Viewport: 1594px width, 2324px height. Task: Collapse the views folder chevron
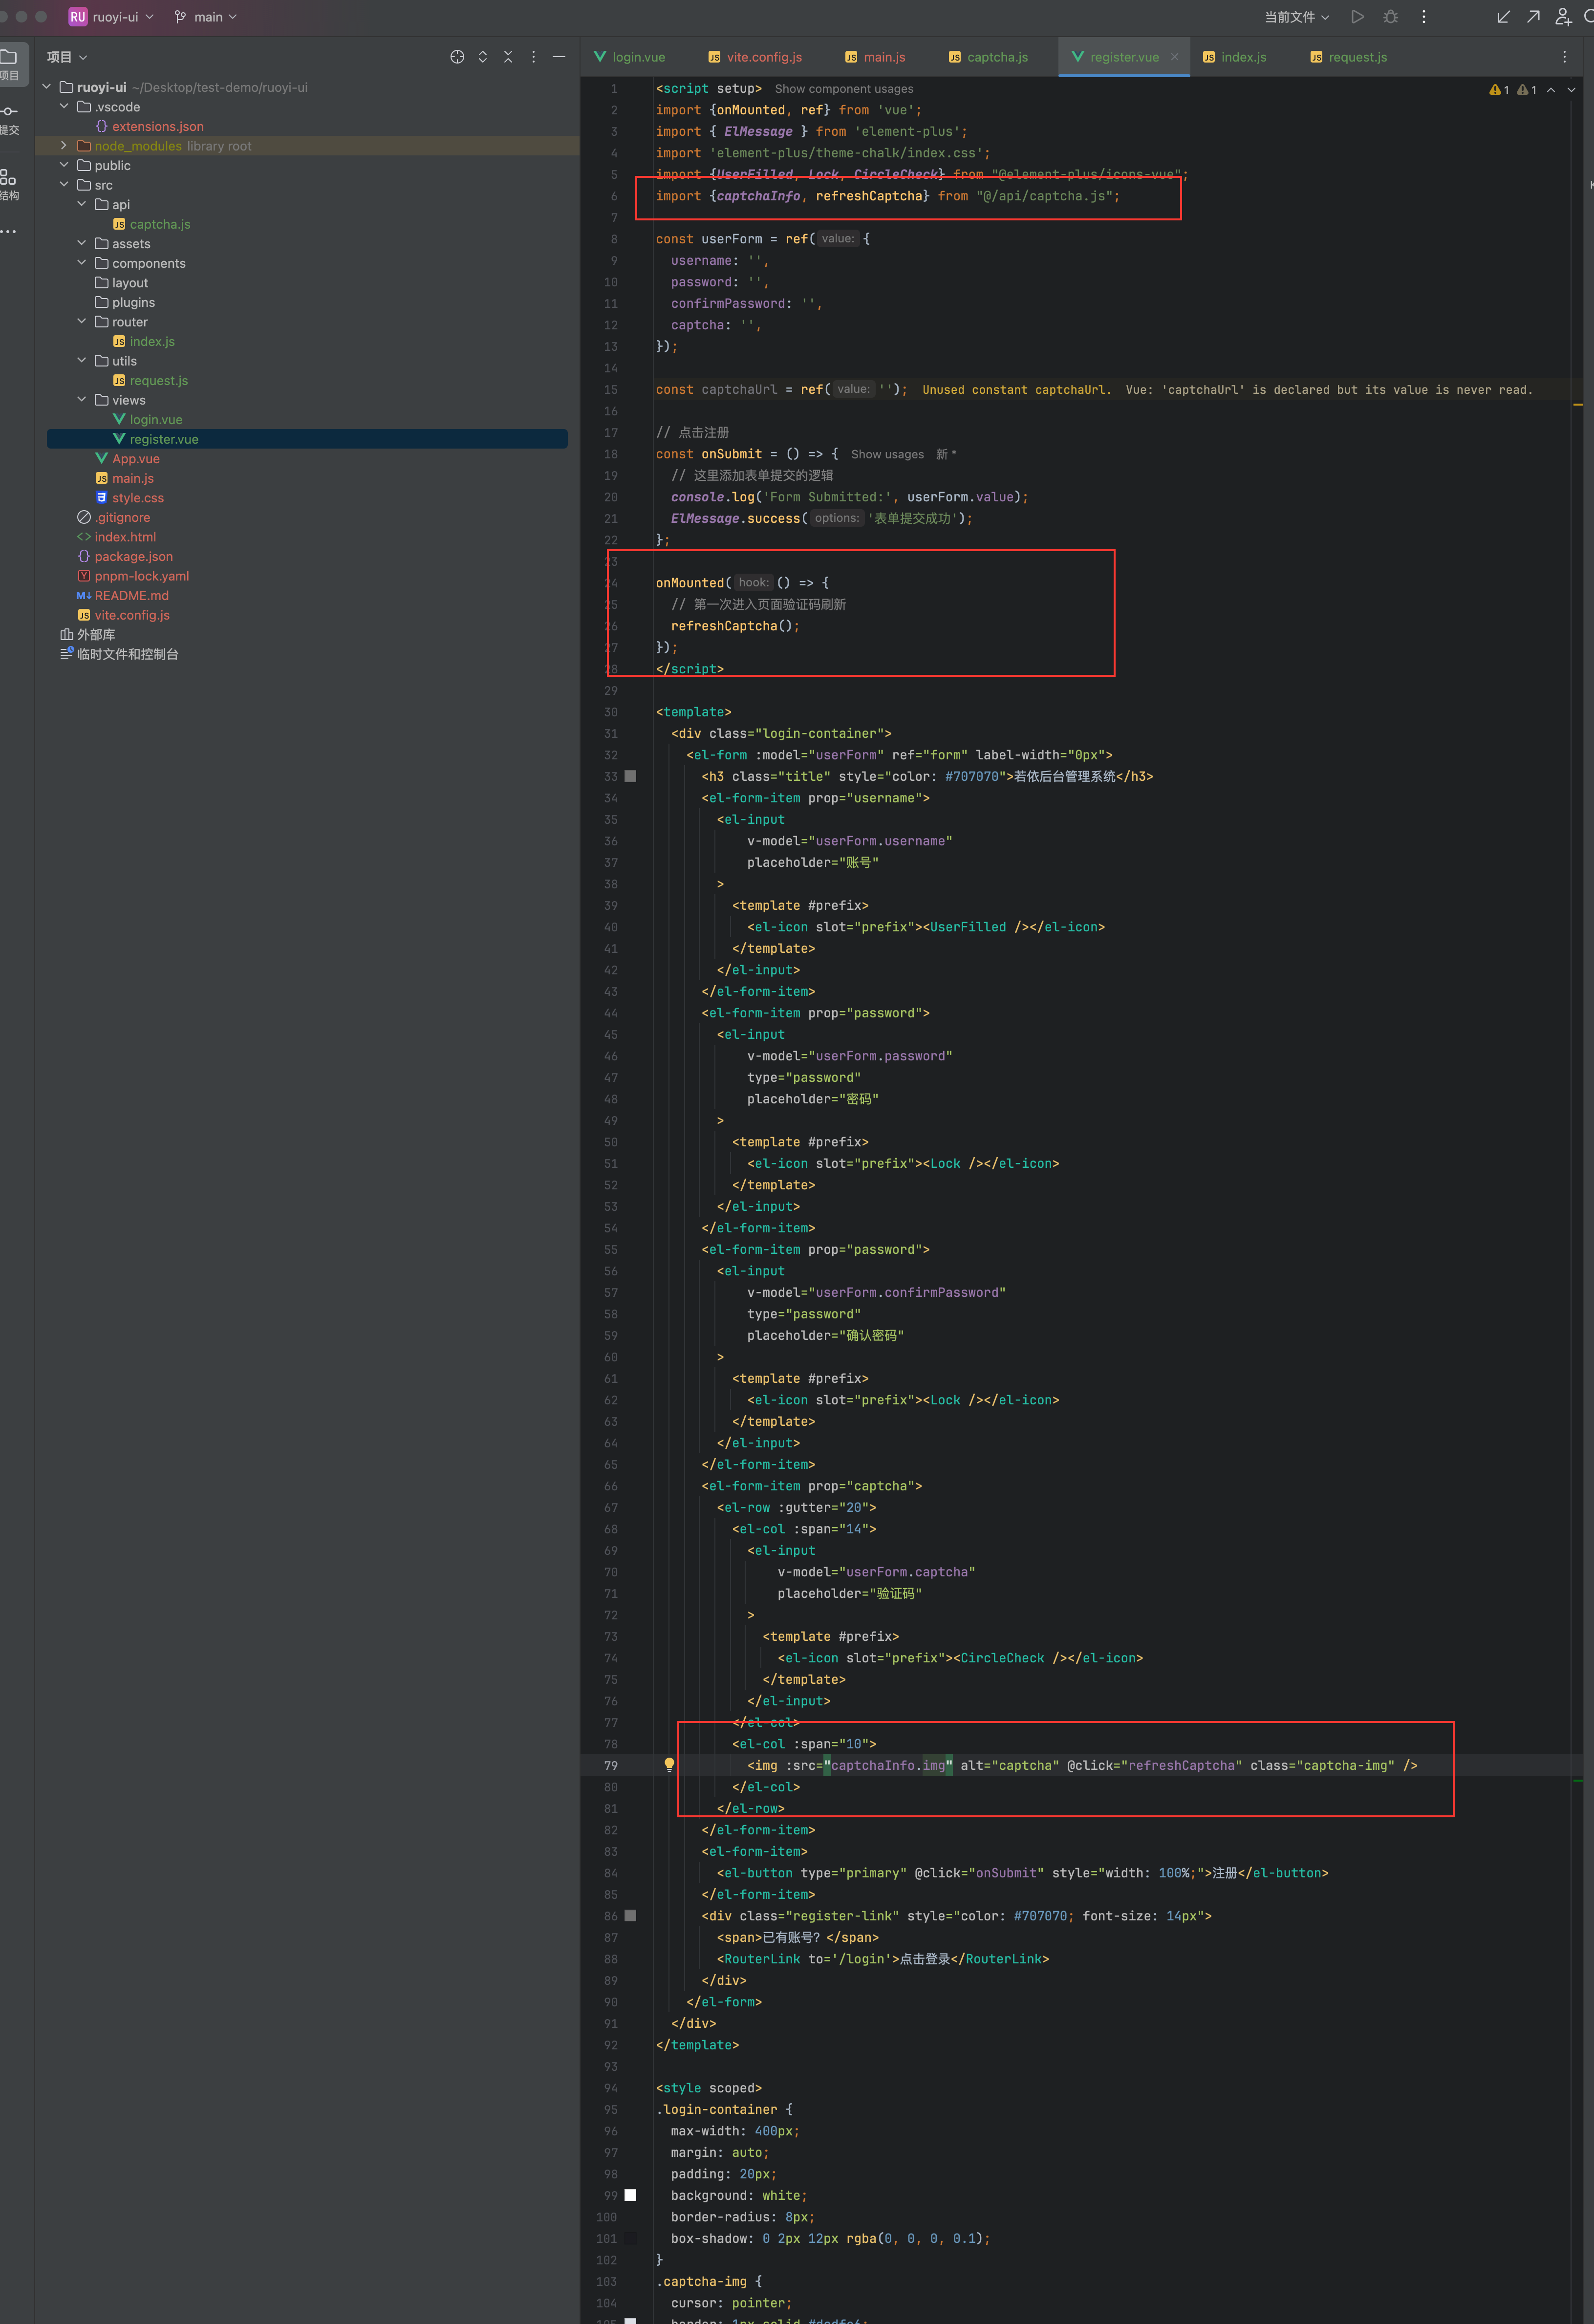tap(82, 399)
